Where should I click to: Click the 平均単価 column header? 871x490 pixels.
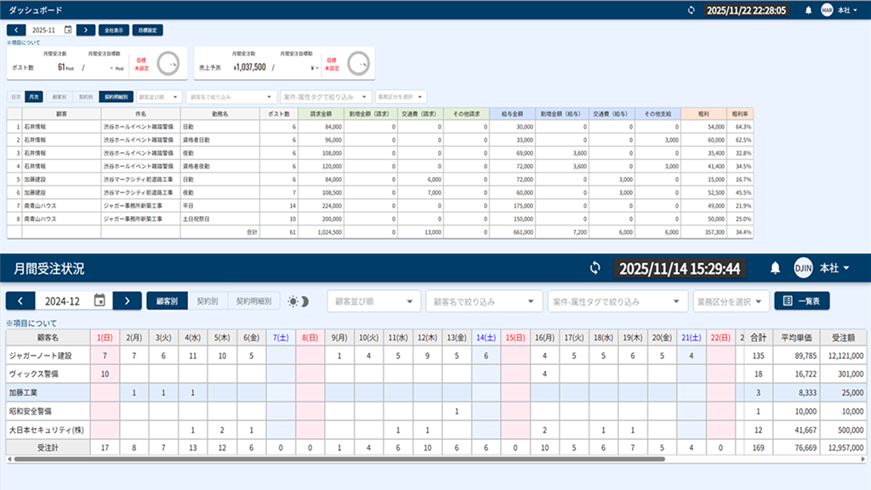click(x=796, y=337)
